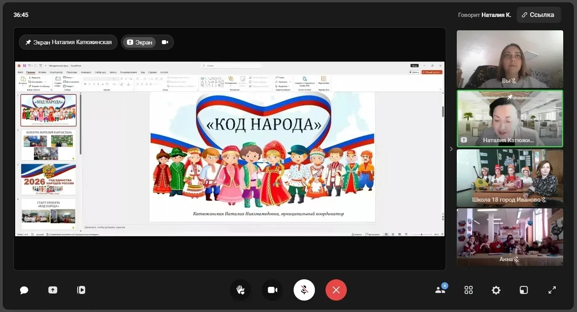The image size is (577, 312).
Task: Click the slide panel scrollbar
Action: [x=80, y=124]
